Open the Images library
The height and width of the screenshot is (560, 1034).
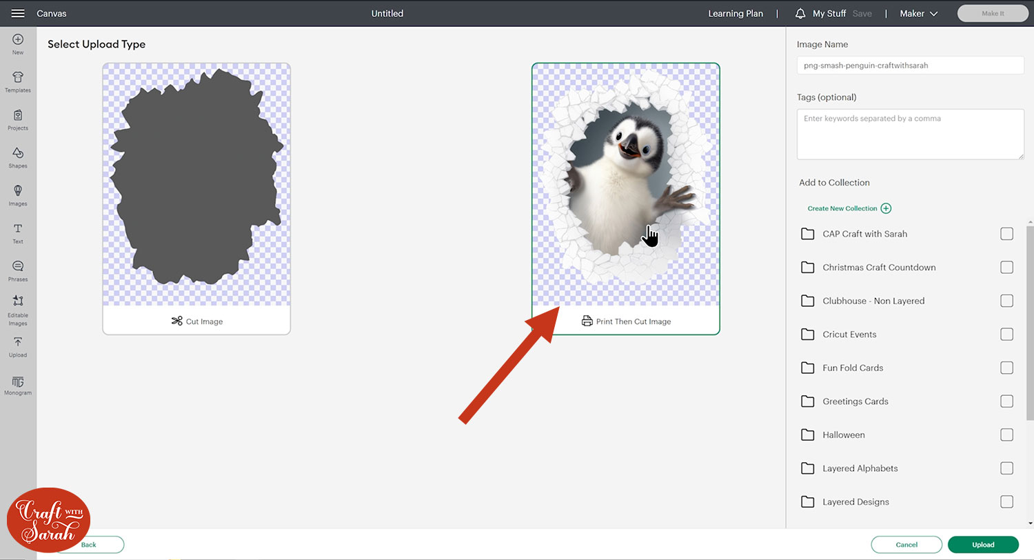pyautogui.click(x=18, y=196)
